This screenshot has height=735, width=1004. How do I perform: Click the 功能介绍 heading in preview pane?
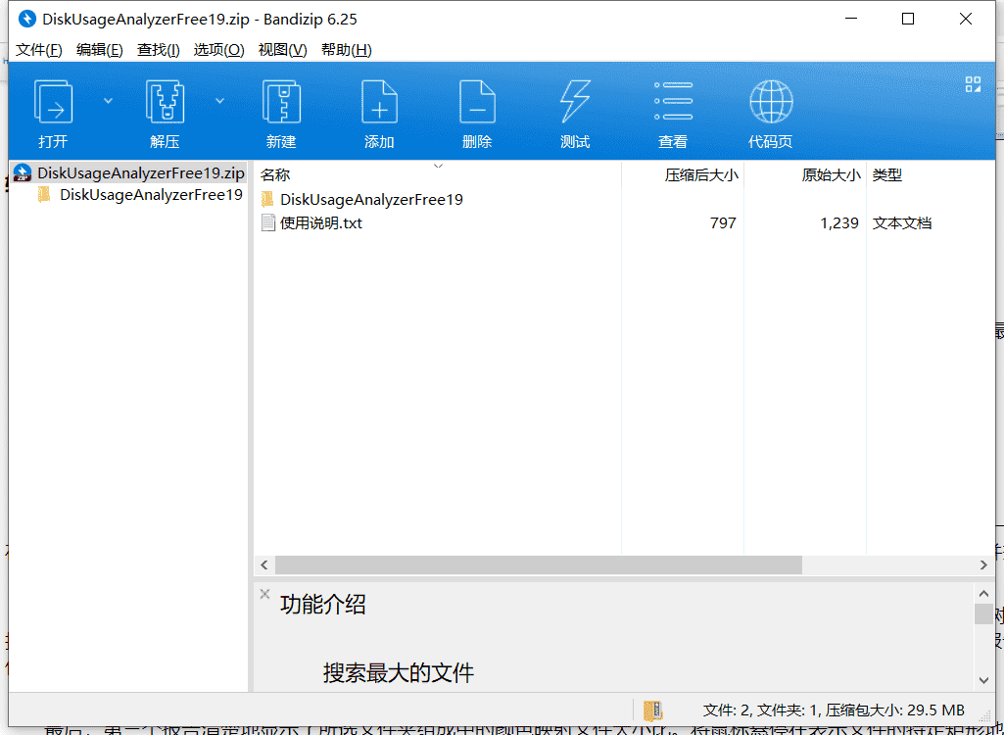coord(322,605)
